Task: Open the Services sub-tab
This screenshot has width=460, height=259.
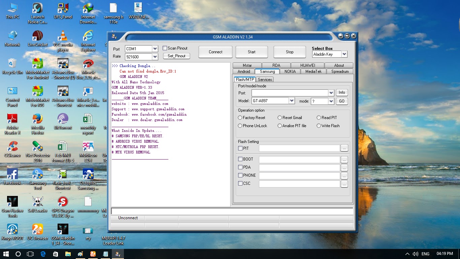Action: [x=265, y=80]
